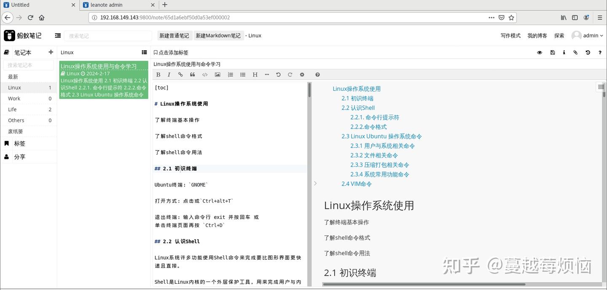
Task: Insert a hyperlink from the editor toolbar
Action: pyautogui.click(x=180, y=75)
